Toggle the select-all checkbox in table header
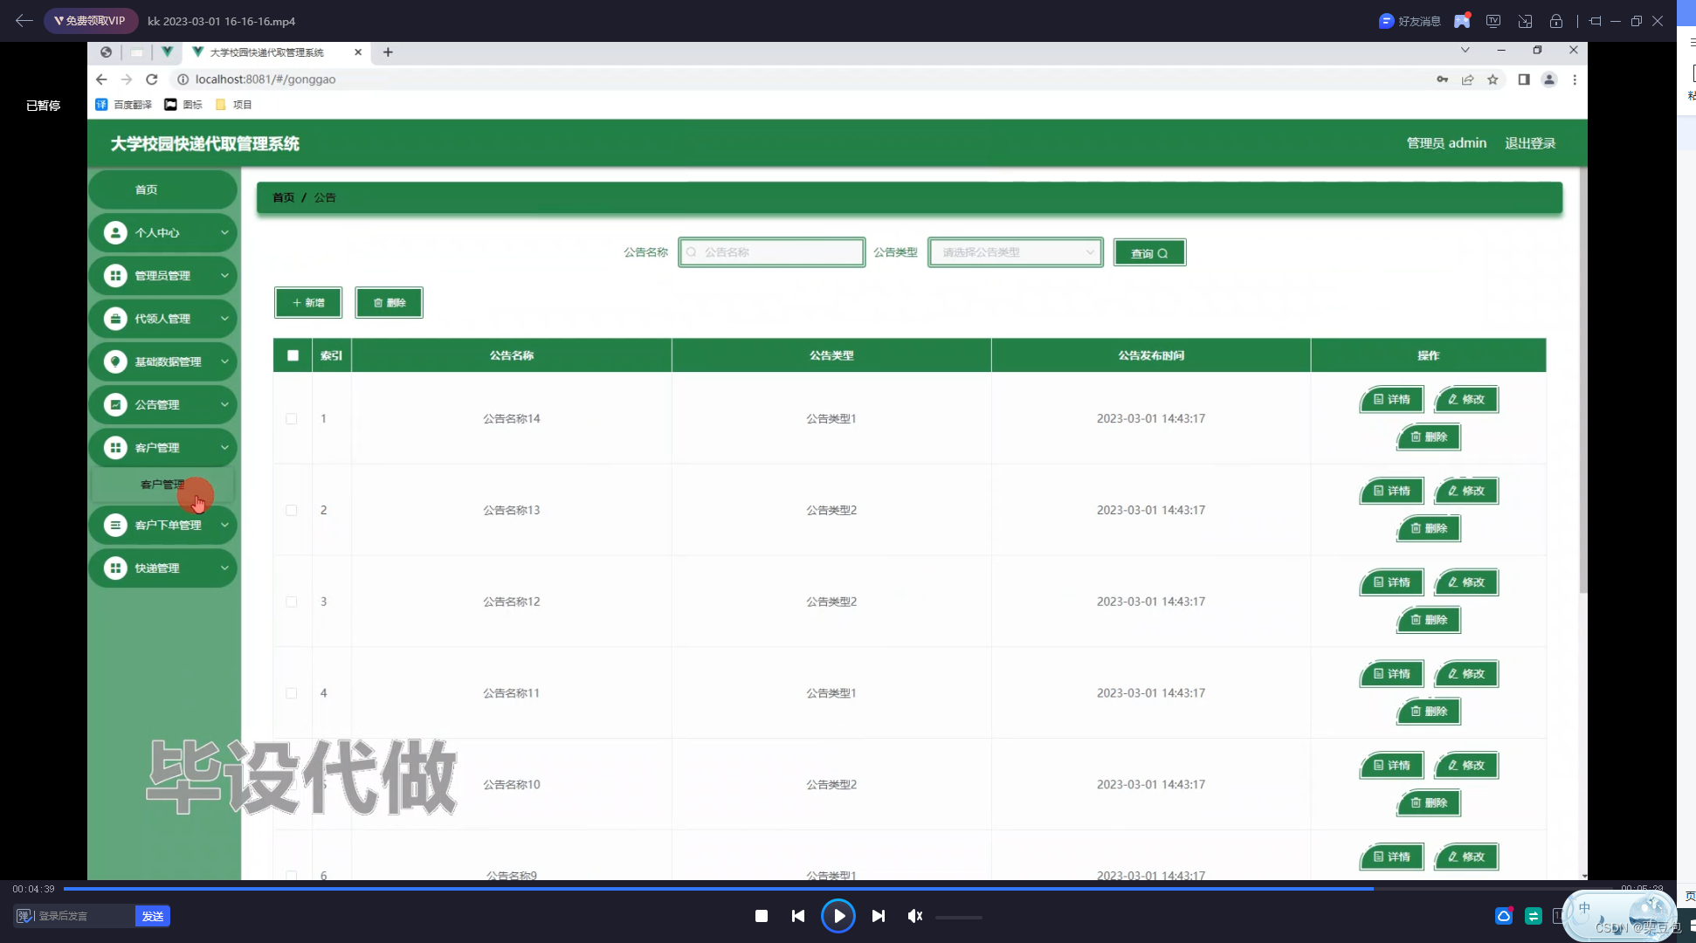Image resolution: width=1696 pixels, height=943 pixels. pos(293,355)
